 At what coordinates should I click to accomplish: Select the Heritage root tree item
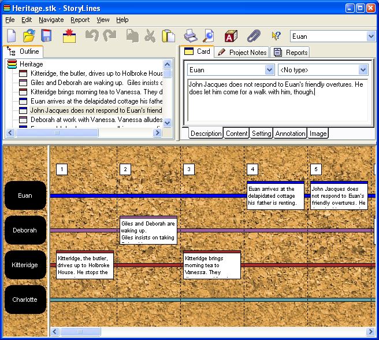[x=31, y=64]
